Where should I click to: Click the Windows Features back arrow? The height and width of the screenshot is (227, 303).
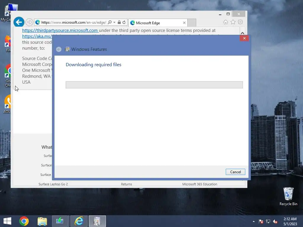coord(59,49)
